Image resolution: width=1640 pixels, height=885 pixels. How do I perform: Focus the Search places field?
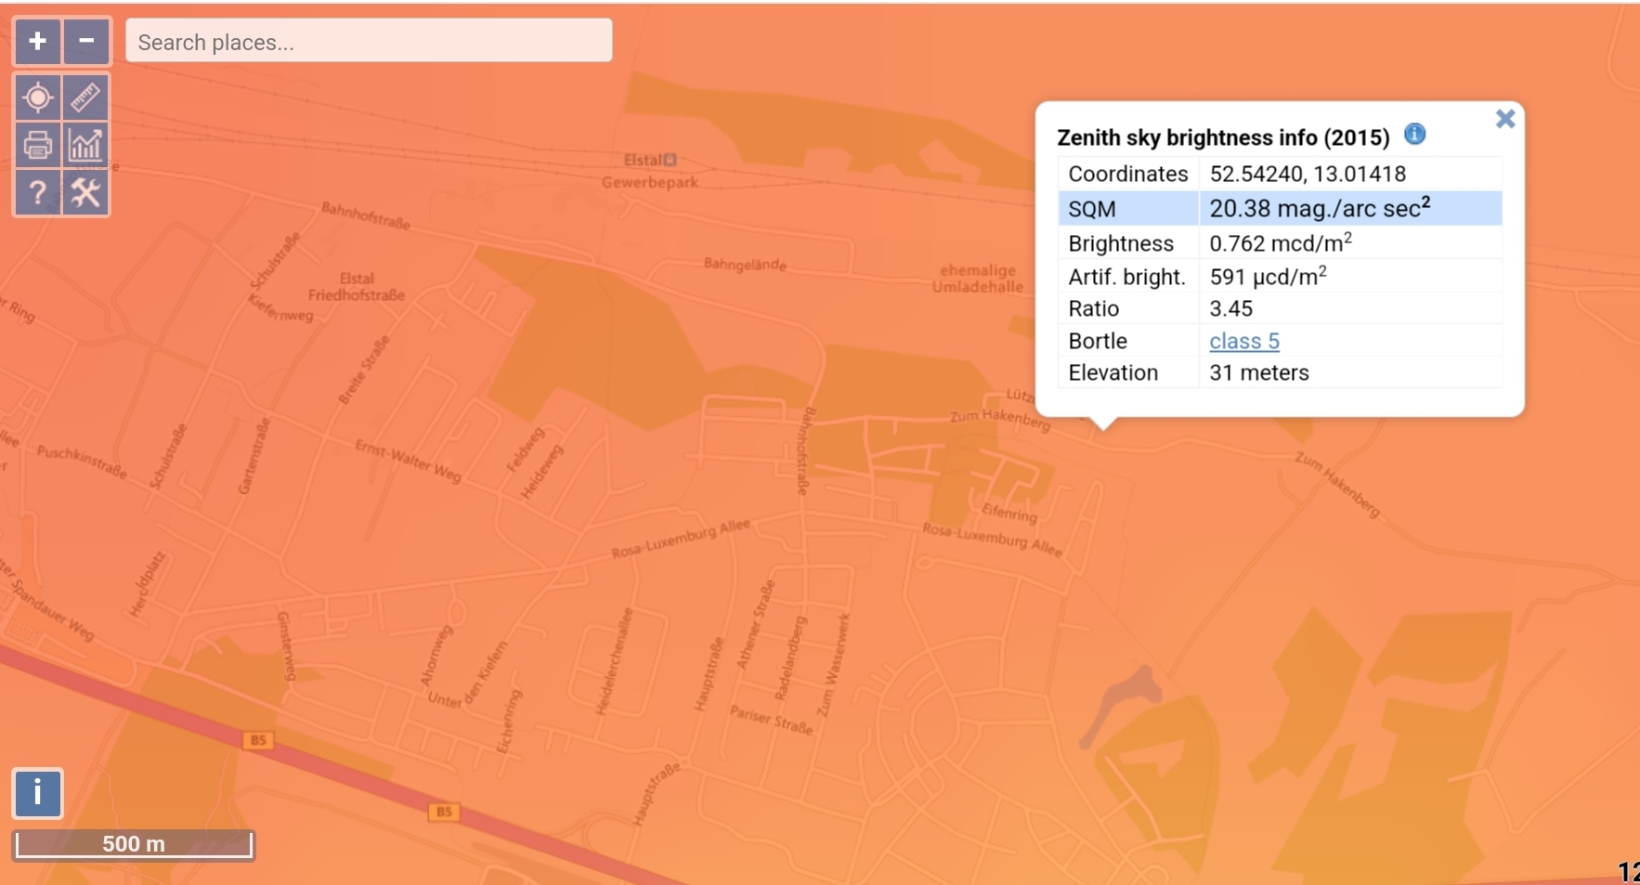369,41
